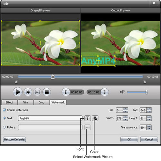Decrease the Height value with the down arrow
The height and width of the screenshot is (161, 161).
pyautogui.click(x=149, y=120)
